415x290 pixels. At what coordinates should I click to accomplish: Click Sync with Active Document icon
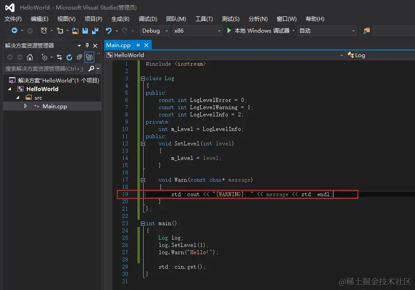pyautogui.click(x=59, y=57)
